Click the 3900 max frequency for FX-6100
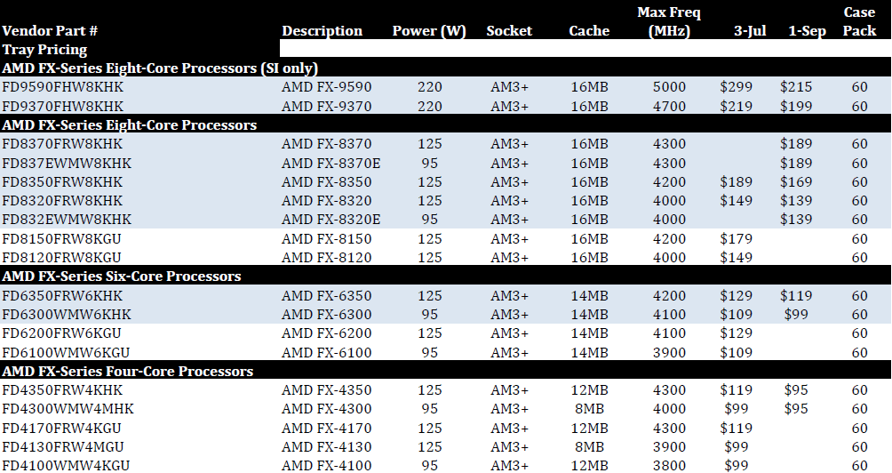The width and height of the screenshot is (892, 473). pos(669,353)
